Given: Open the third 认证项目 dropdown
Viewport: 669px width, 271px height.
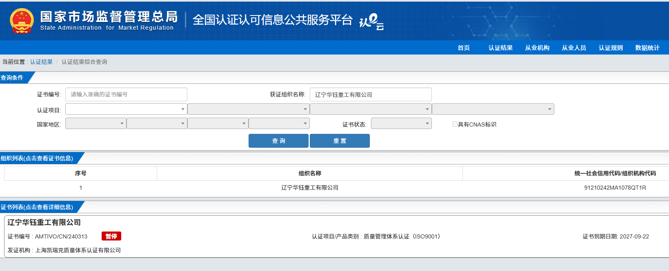Looking at the screenshot, I should click(x=371, y=109).
